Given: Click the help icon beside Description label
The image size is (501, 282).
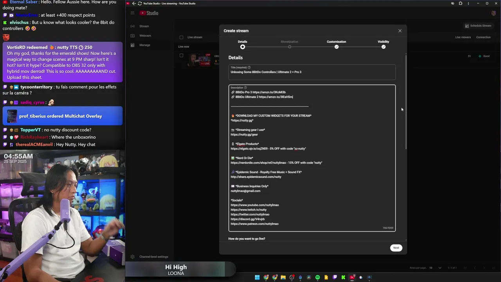Looking at the screenshot, I should [245, 88].
